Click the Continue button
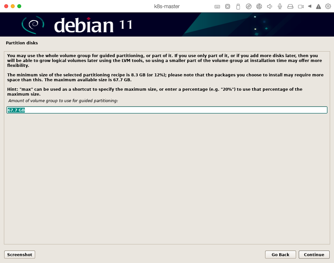Viewport: 334px width, 263px height. point(314,255)
